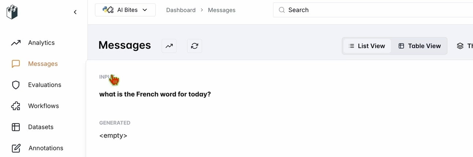
Task: Click the Messages breadcrumb link
Action: [221, 10]
